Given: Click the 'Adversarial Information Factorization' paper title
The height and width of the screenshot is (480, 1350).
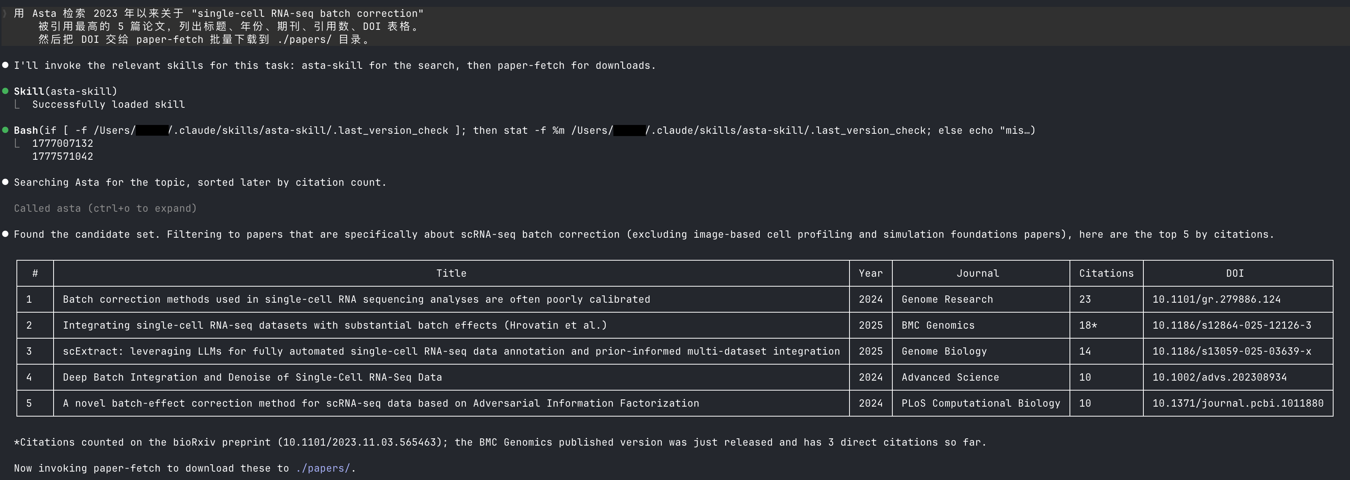Looking at the screenshot, I should pos(381,403).
